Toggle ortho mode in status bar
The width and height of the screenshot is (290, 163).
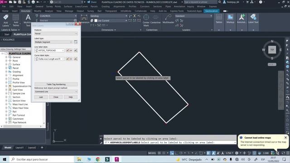[x=176, y=153]
